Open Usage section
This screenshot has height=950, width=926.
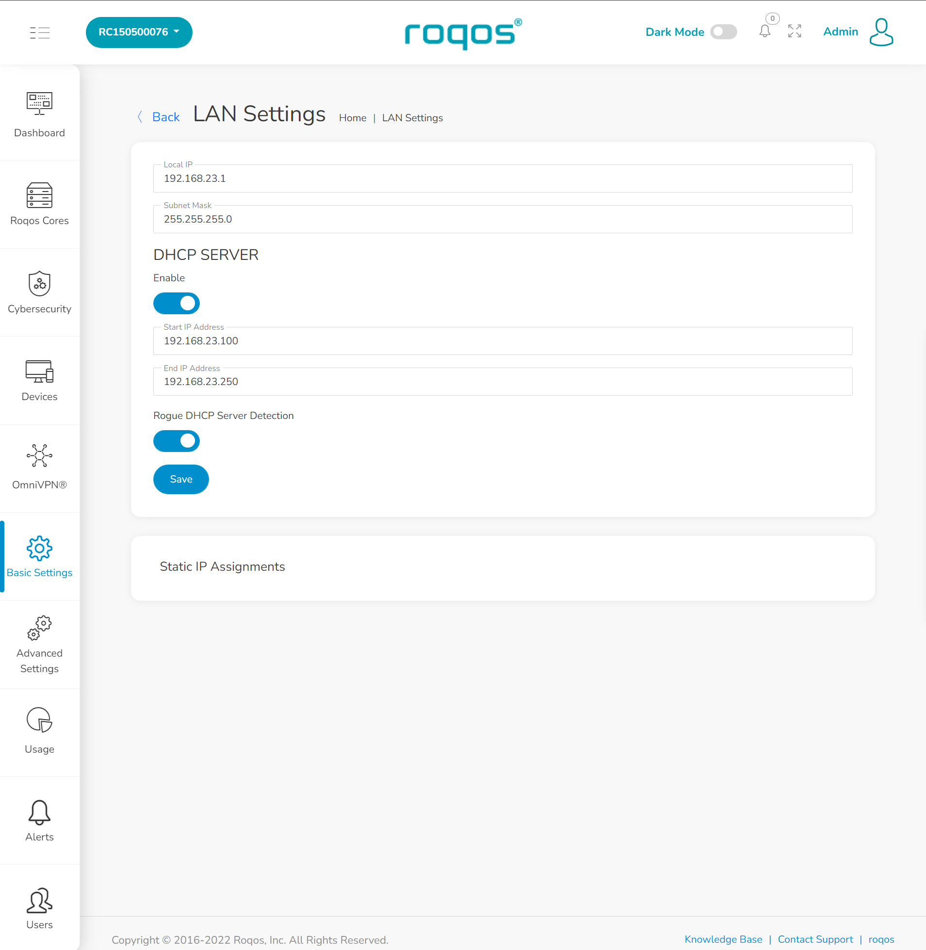tap(39, 732)
